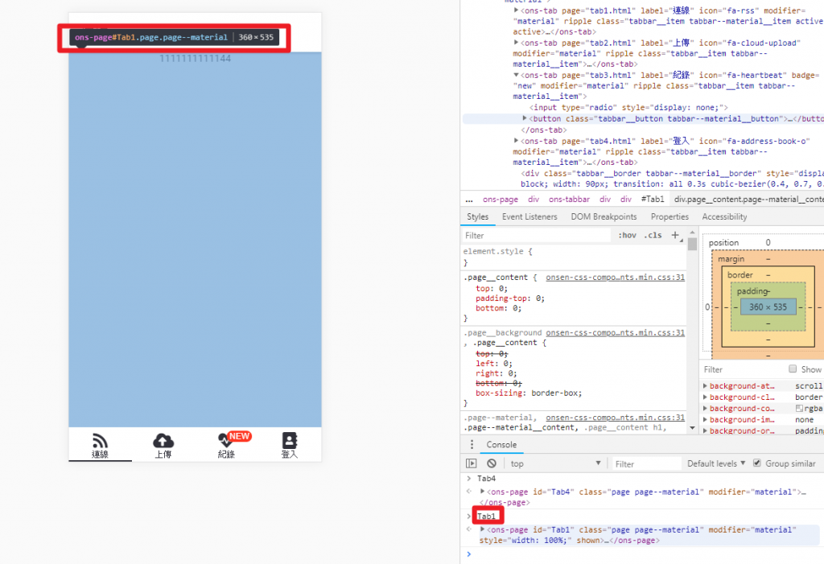Click the breadcrumb ellipsis in elements path

[469, 200]
